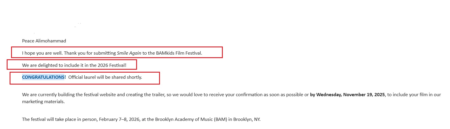Click the greeting "Peace Alimohammad"
The width and height of the screenshot is (450, 129).
[44, 41]
